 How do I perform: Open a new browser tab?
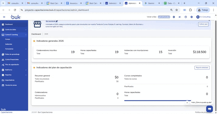(x=184, y=3)
